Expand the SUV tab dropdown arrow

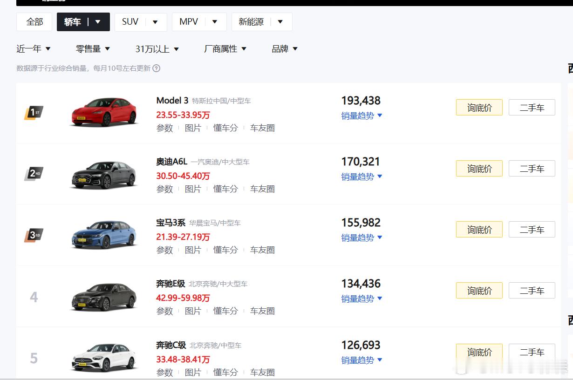click(x=155, y=22)
